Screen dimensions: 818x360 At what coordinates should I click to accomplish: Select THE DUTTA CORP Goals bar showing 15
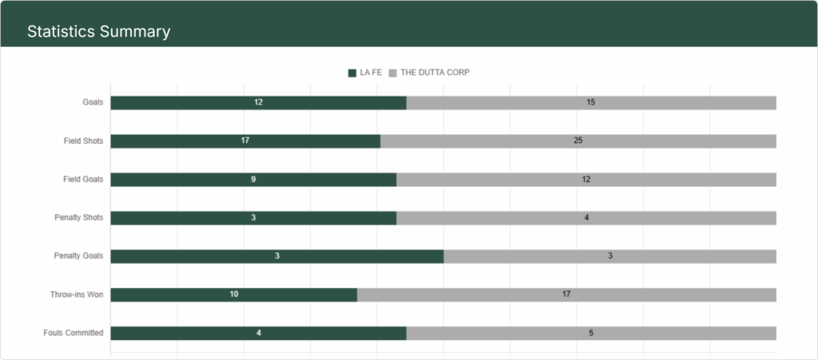coord(591,103)
